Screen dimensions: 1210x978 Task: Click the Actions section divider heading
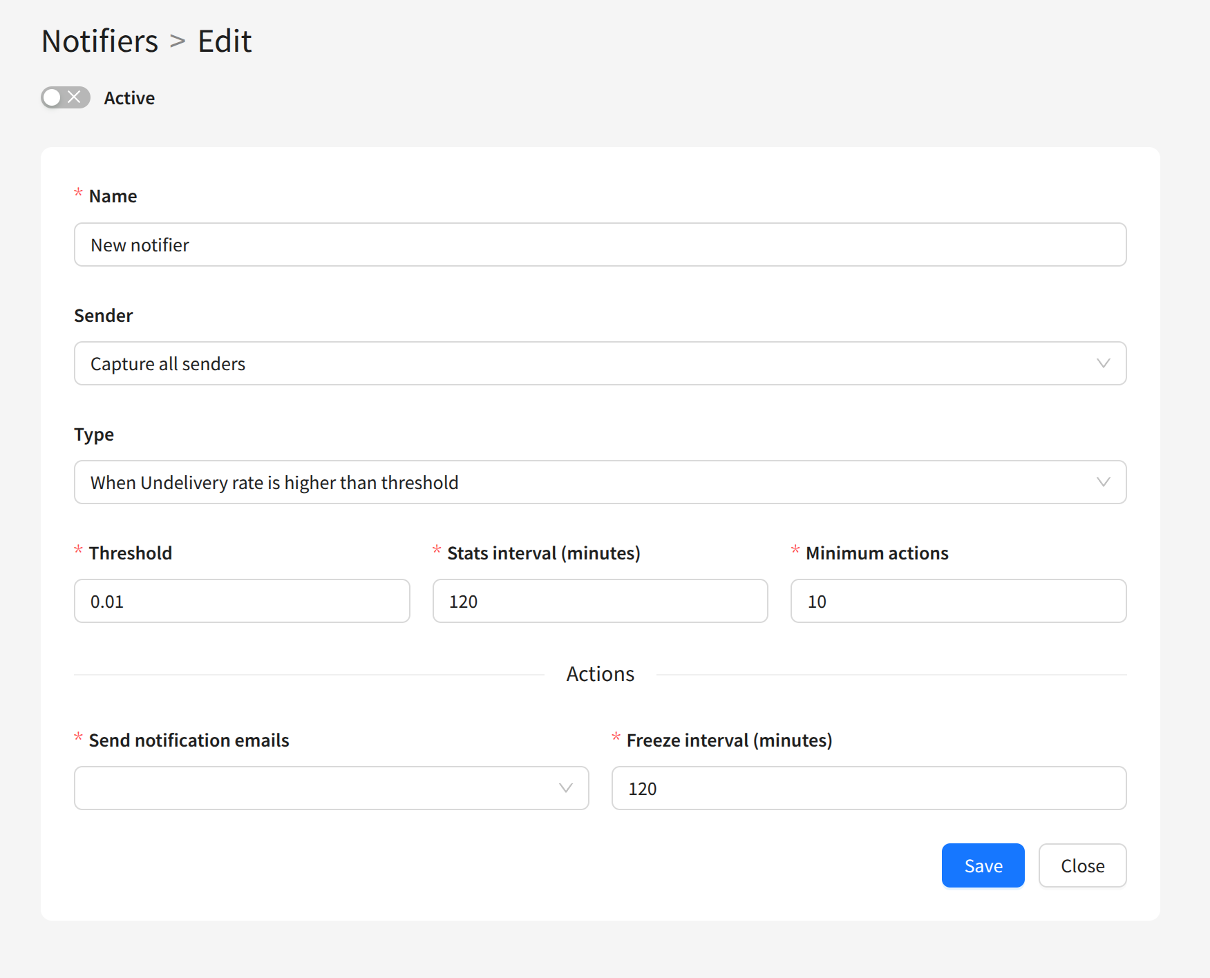[600, 674]
